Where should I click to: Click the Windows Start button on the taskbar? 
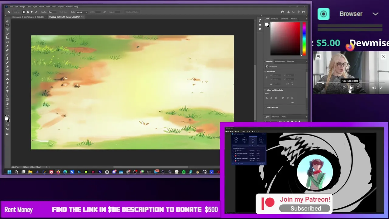click(x=9, y=172)
